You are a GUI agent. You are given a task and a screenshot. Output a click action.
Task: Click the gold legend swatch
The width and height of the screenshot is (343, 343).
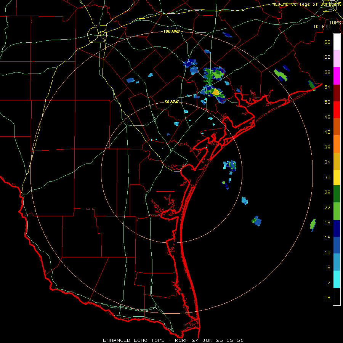coord(337,161)
